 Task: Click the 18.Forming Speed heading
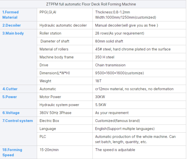[12, 152]
